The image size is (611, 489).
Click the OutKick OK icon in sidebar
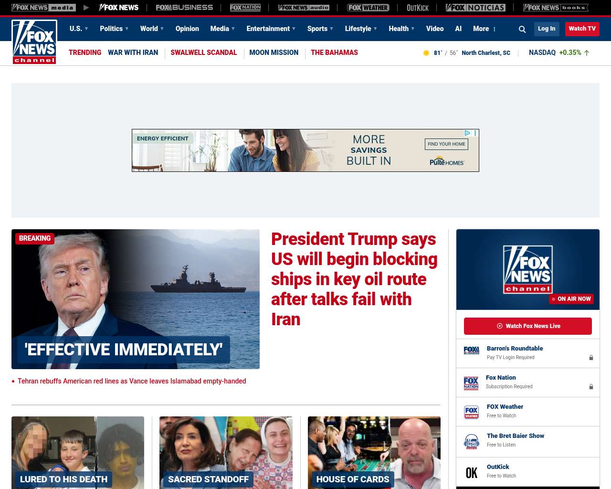(x=472, y=473)
